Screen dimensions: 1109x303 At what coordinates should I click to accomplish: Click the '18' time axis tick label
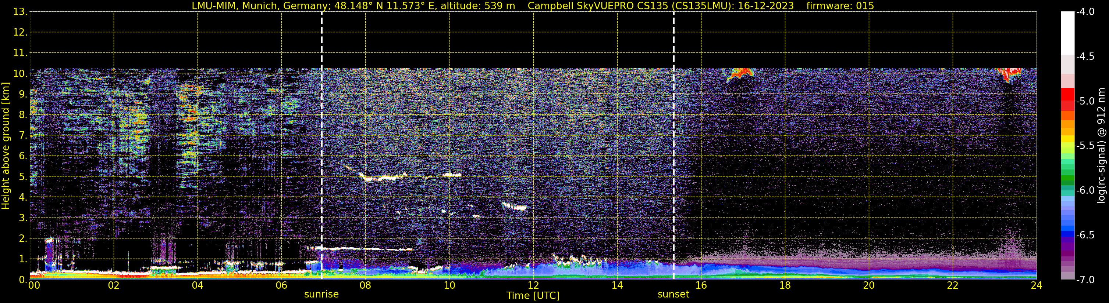785,285
